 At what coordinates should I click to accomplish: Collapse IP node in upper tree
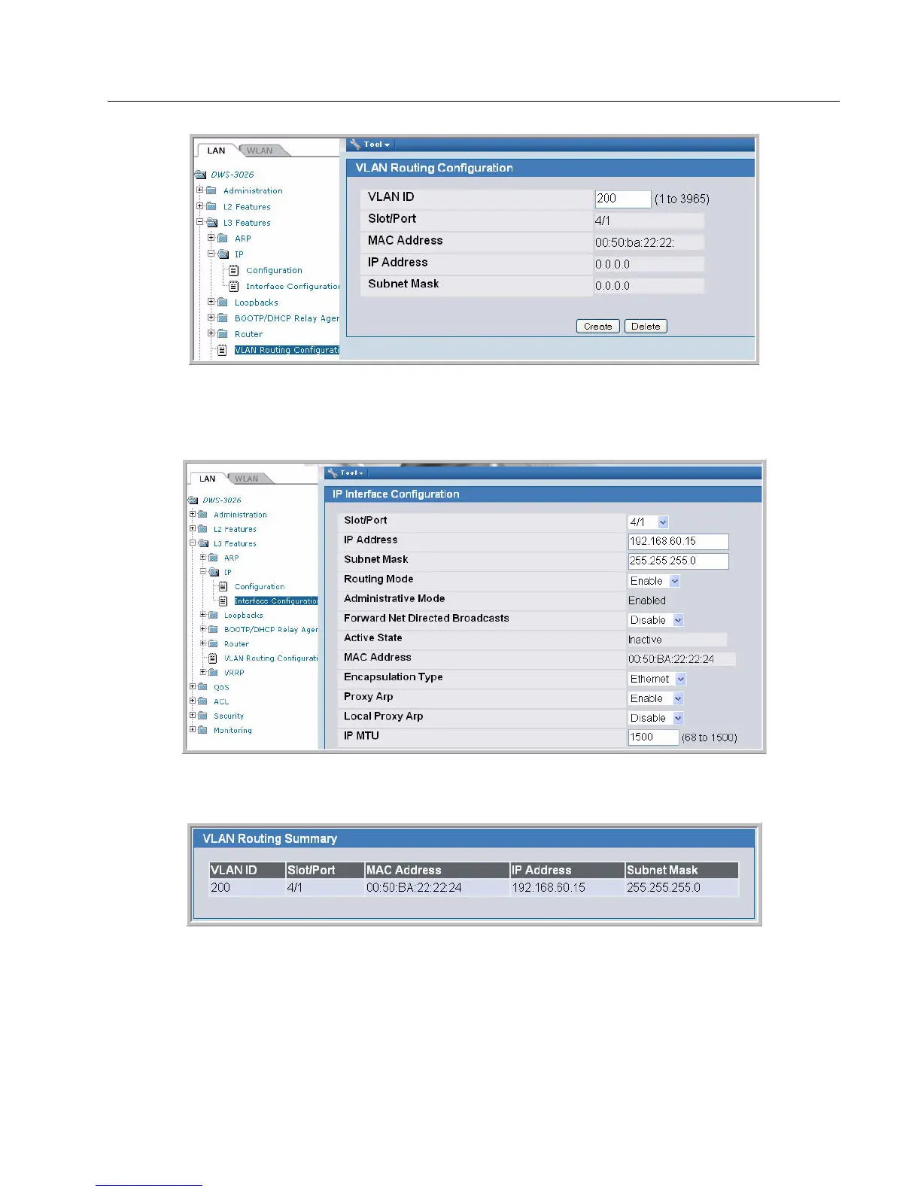(211, 254)
